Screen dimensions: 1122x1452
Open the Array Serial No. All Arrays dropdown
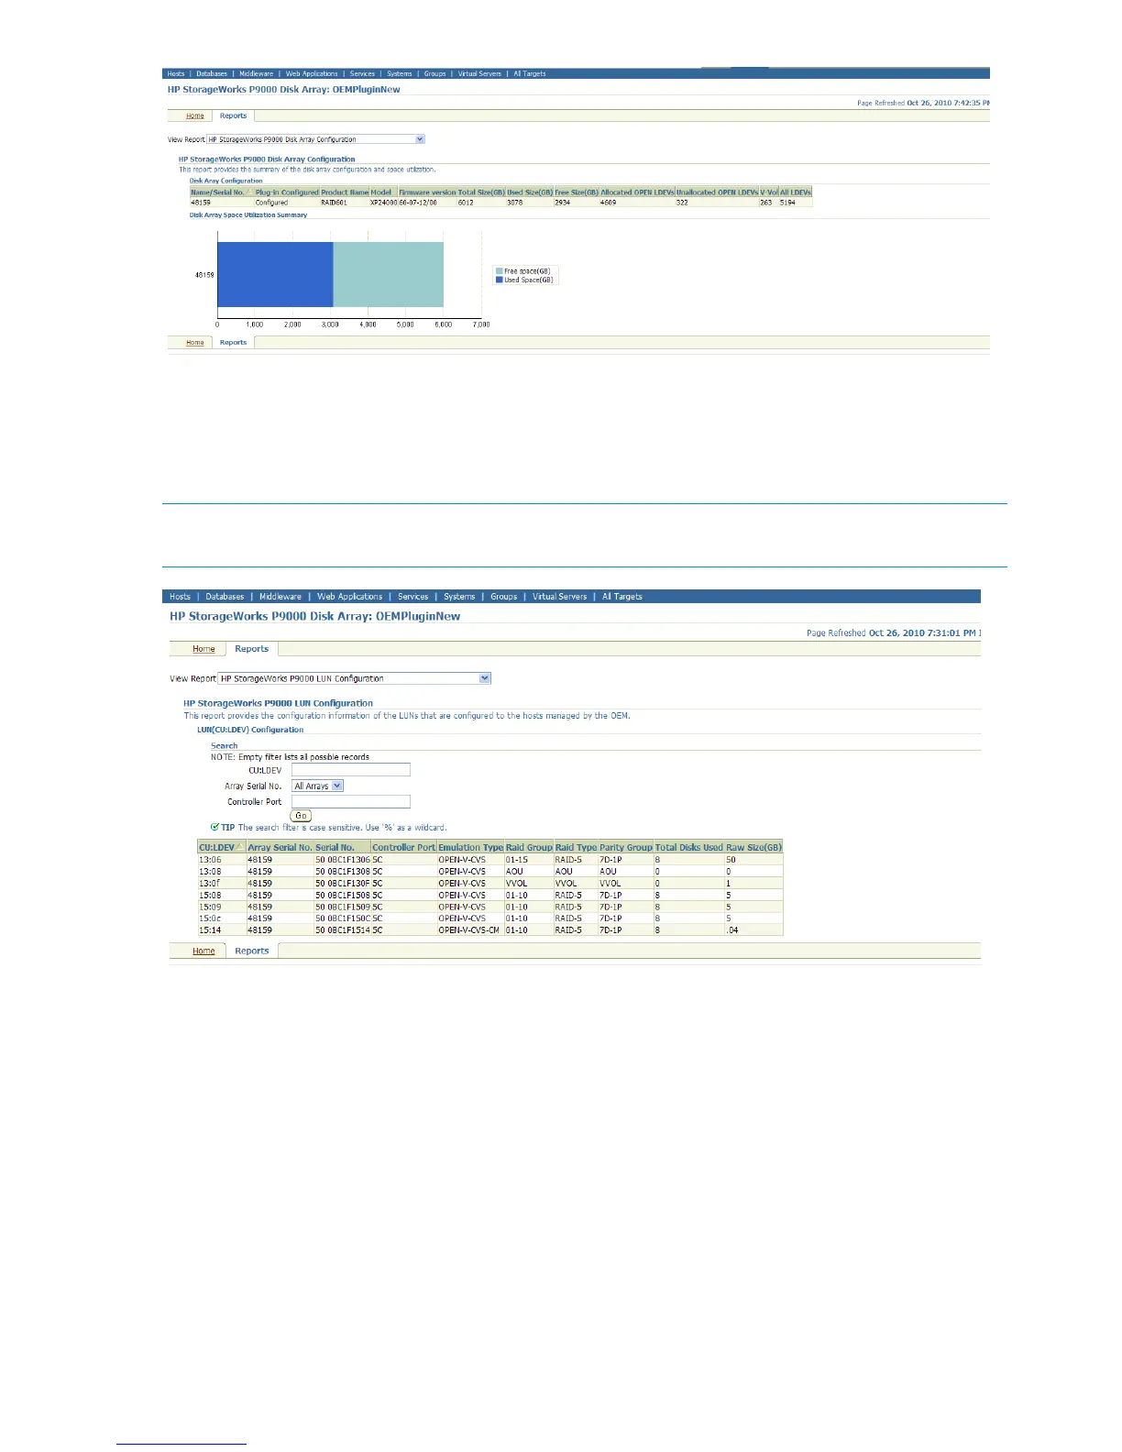coord(317,786)
